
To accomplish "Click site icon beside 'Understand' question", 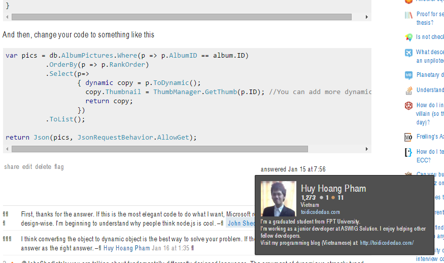I will 408,91.
